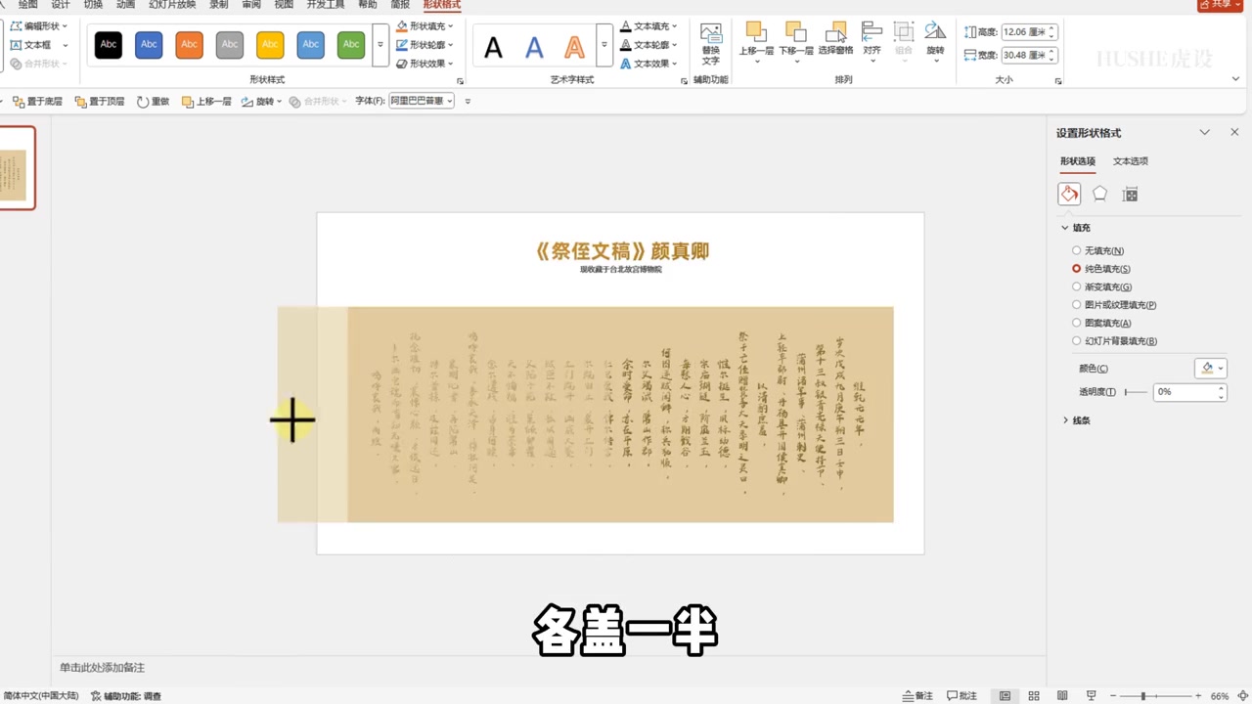Apply the yellow Abc shape style preset

pos(270,44)
